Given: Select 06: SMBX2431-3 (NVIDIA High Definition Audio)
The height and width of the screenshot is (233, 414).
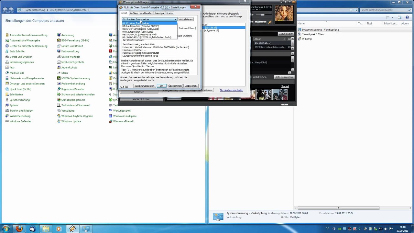Looking at the screenshot, I should tap(149, 37).
